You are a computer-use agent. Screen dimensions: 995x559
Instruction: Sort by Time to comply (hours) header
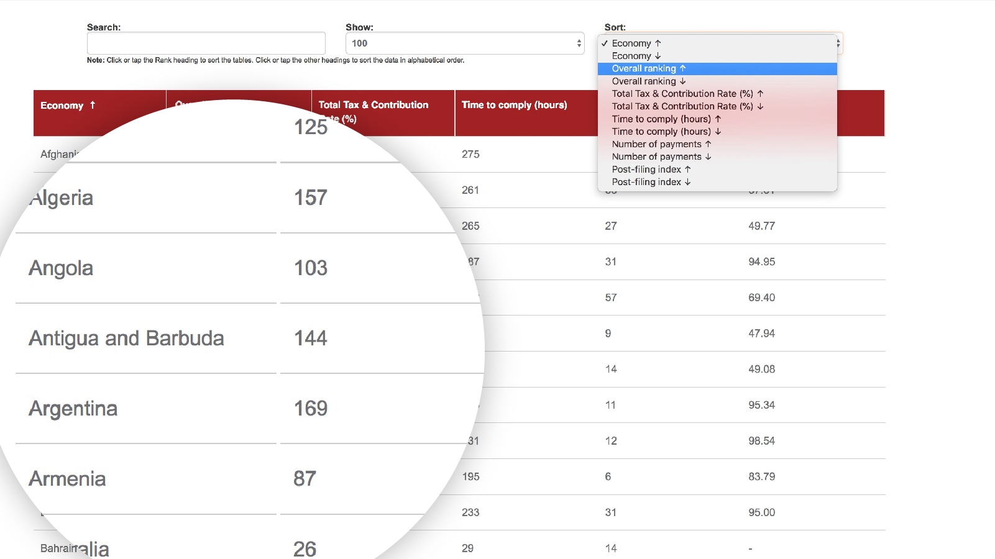514,105
